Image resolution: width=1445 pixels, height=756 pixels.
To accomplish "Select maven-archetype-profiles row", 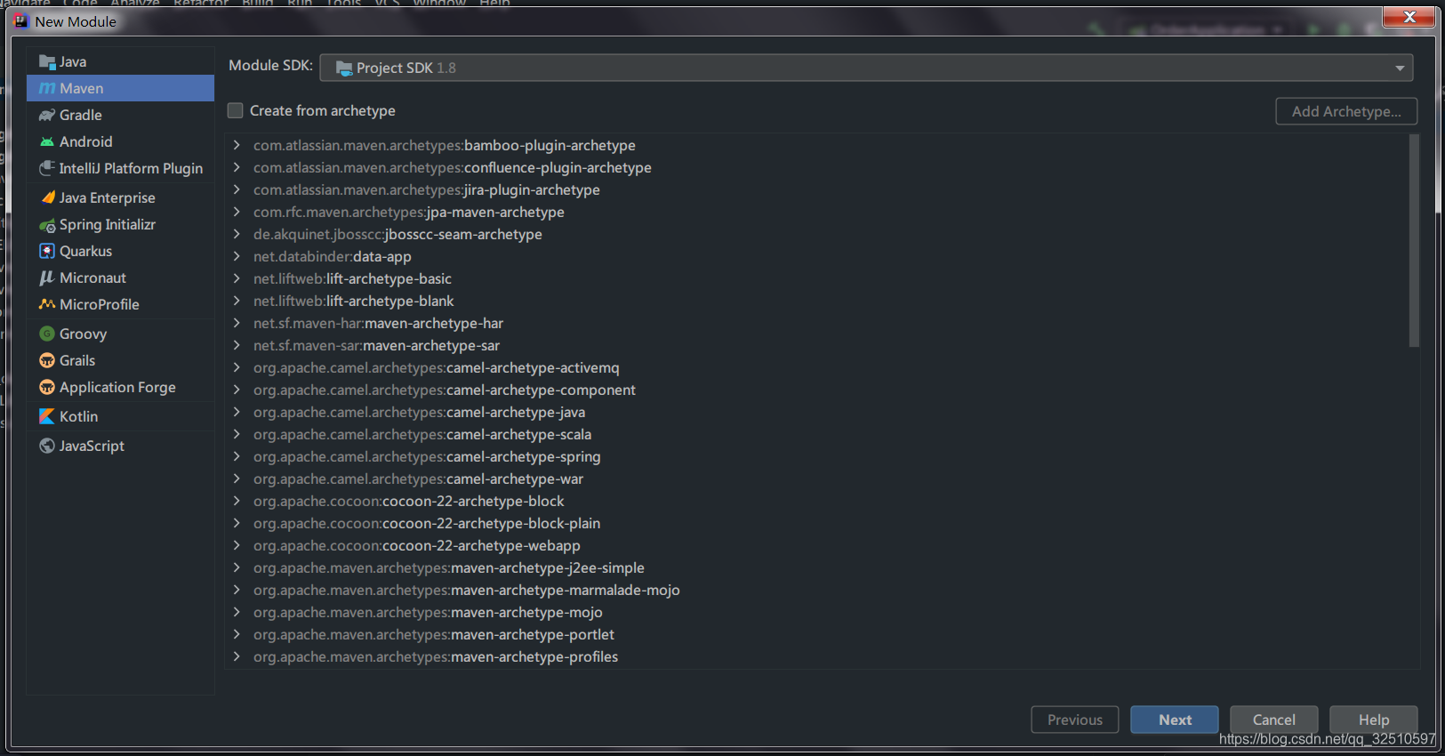I will [816, 656].
